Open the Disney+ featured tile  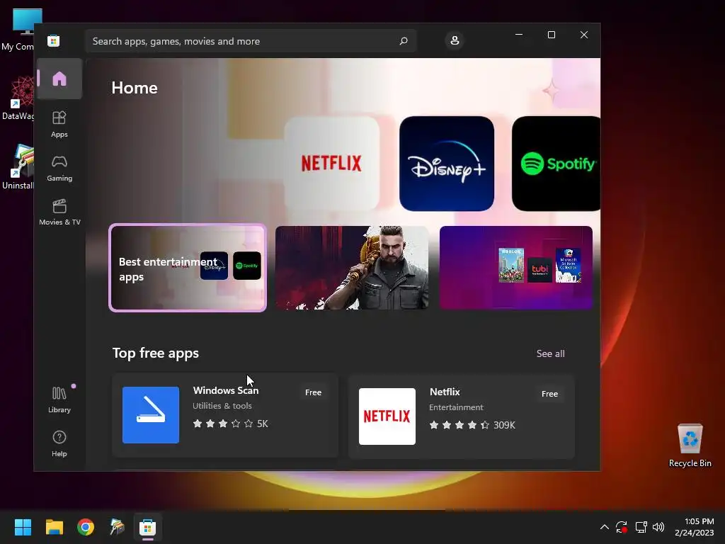447,164
